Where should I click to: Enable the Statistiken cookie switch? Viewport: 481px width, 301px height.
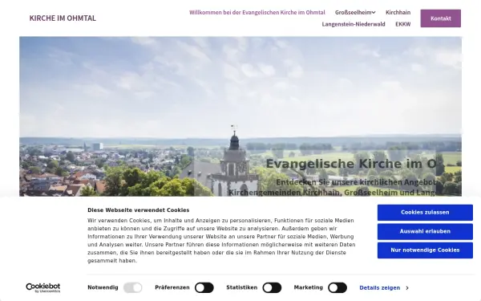coord(272,288)
